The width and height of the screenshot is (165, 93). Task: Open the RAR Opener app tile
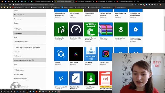[x=91, y=54]
